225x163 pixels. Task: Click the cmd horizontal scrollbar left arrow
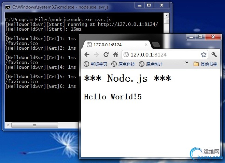8,125
